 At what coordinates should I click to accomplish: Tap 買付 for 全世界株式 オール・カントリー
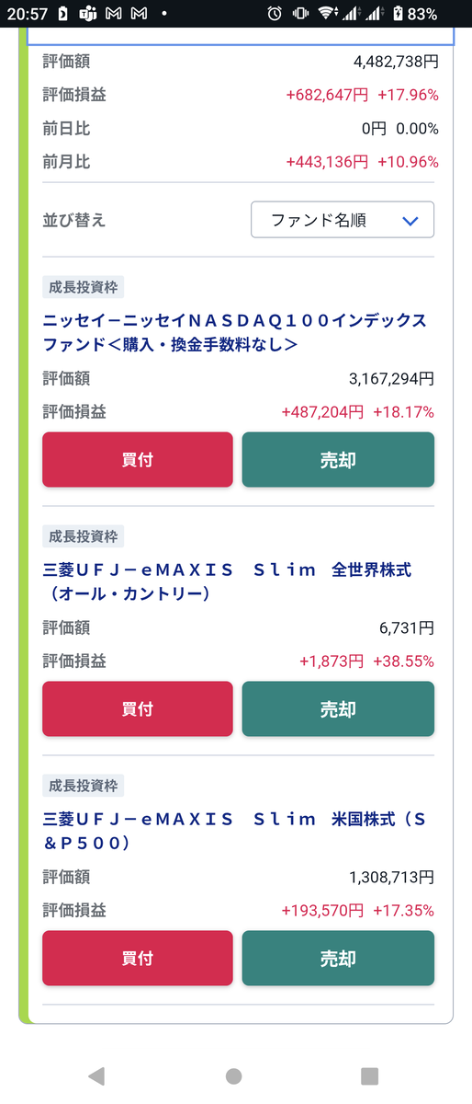138,708
